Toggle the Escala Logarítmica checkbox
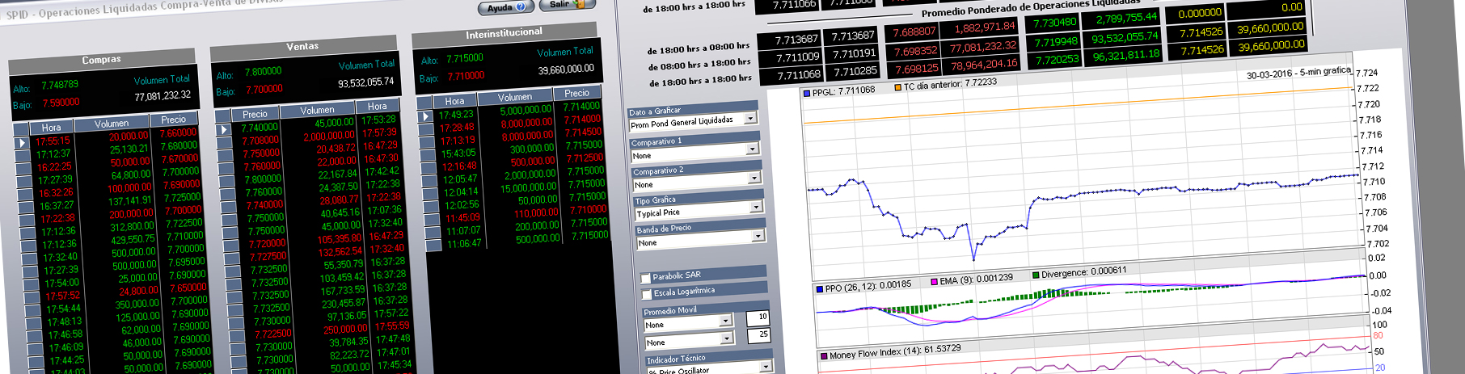The height and width of the screenshot is (374, 1465). pos(646,294)
